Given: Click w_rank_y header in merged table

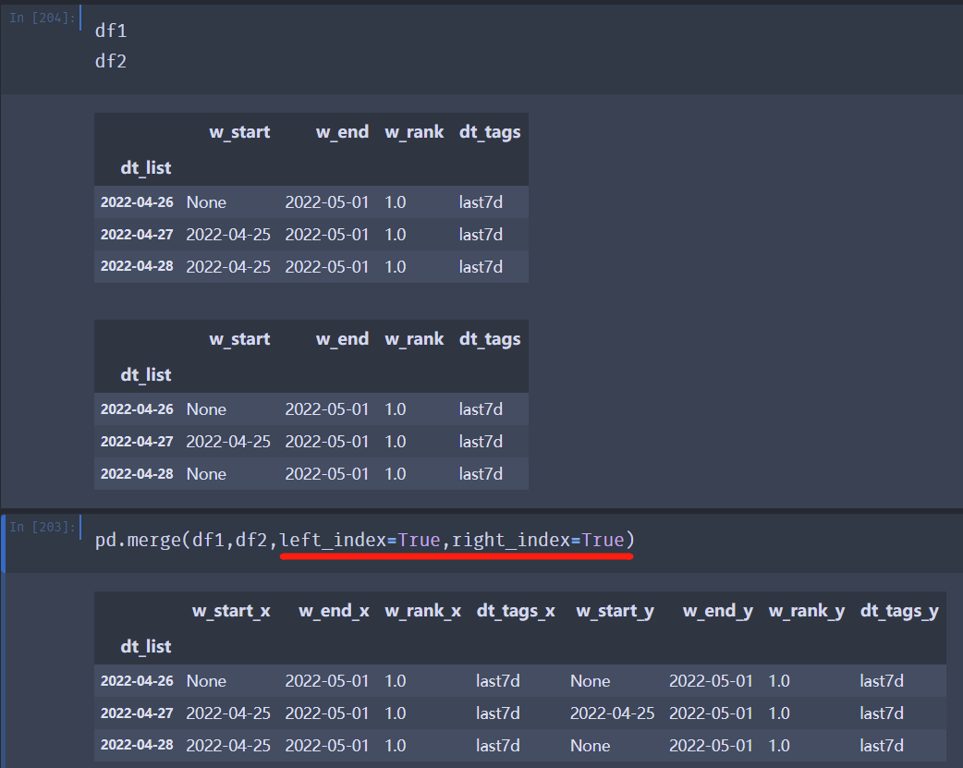Looking at the screenshot, I should [807, 611].
